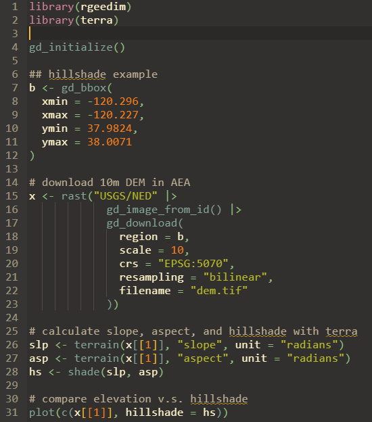Click comment "# compare elevation v.s. hillshade"
The image size is (372, 422).
(139, 399)
